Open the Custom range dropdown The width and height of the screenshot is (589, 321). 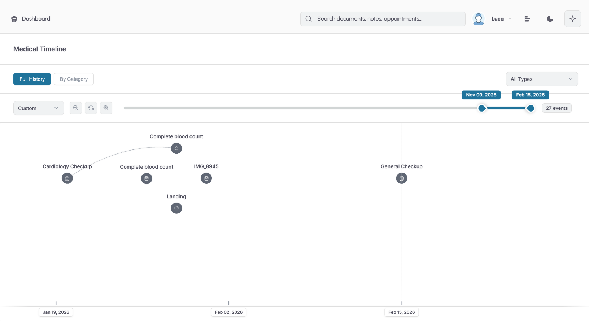(39, 108)
